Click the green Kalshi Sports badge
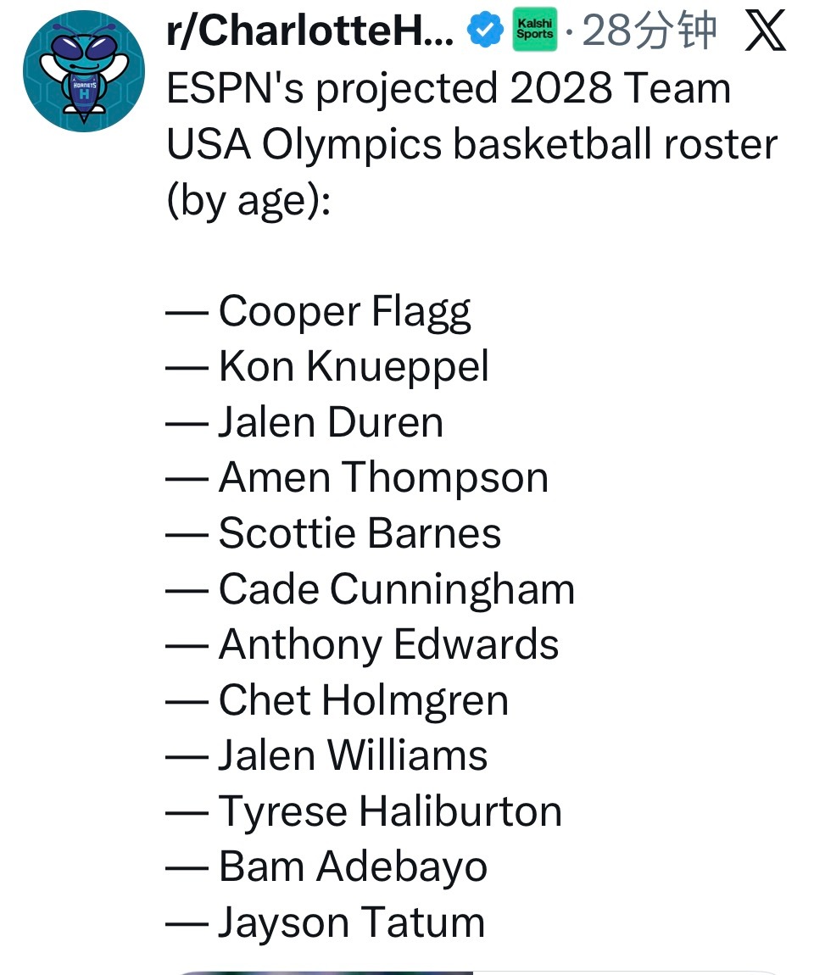Image resolution: width=814 pixels, height=975 pixels. tap(535, 32)
